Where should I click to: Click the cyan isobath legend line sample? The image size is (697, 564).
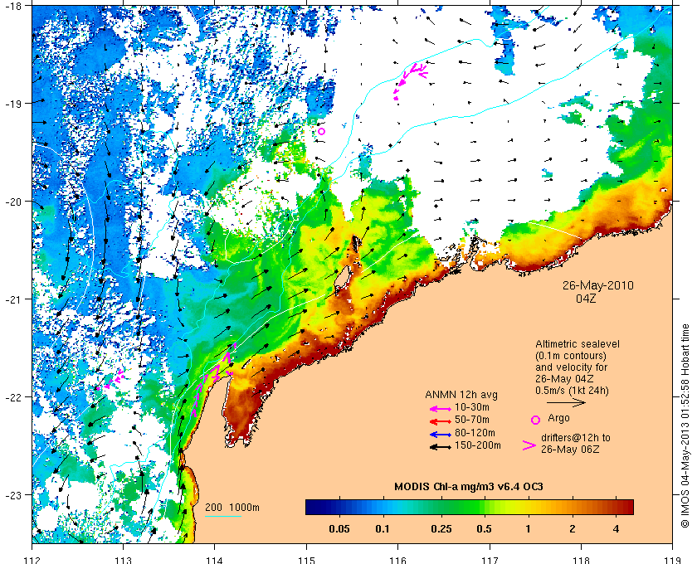point(223,516)
